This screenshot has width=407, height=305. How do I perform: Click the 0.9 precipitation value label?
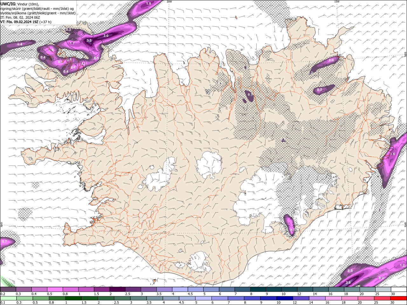[381, 278]
